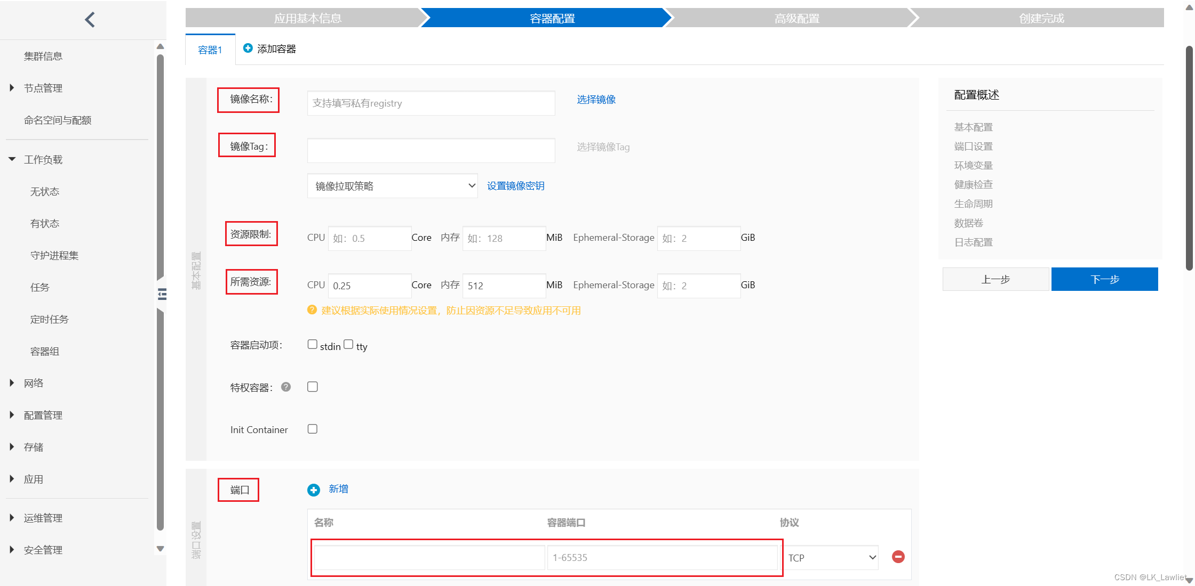Image resolution: width=1195 pixels, height=586 pixels.
Task: Open 集群信息 in the sidebar
Action: 43,56
